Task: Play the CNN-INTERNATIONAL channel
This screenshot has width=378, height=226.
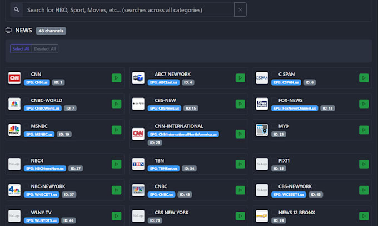Action: coord(240,134)
